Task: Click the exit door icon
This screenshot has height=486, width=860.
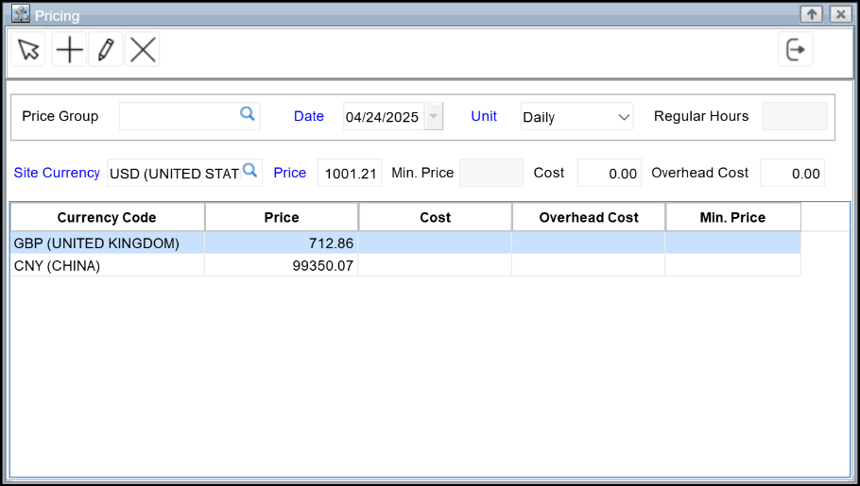Action: [x=795, y=50]
